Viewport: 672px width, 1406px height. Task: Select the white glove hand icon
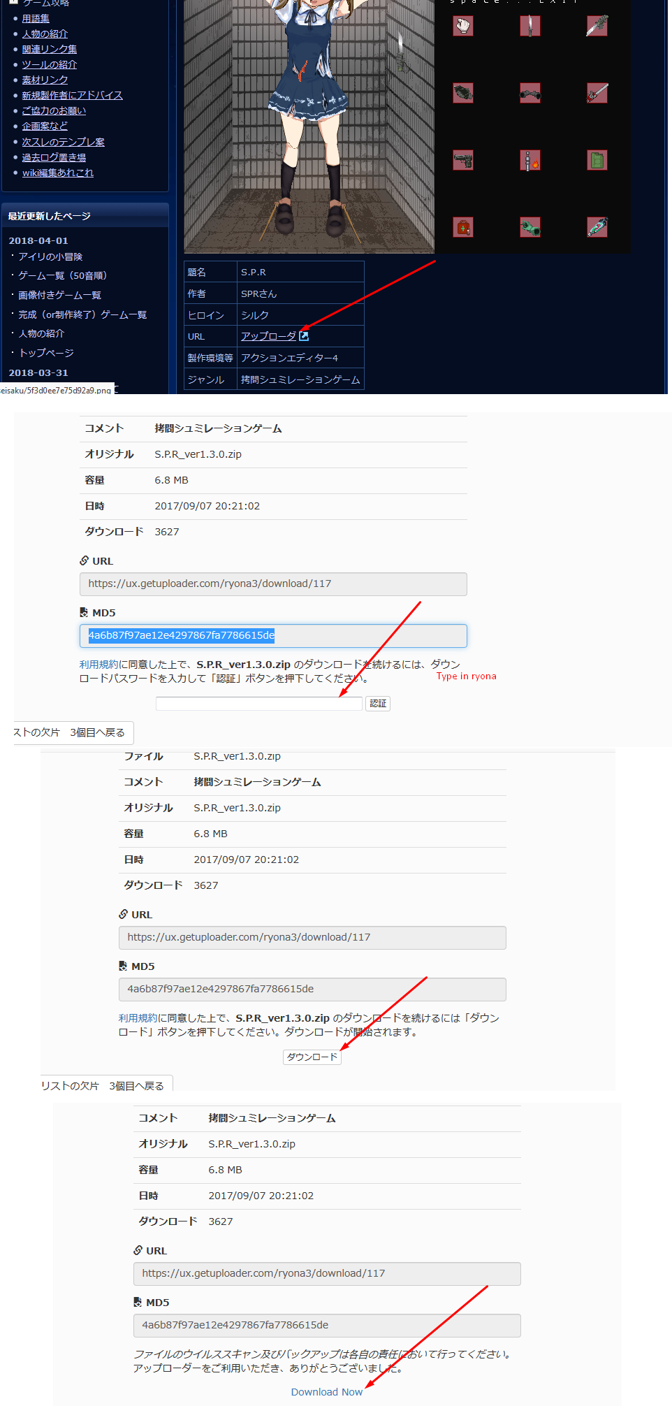tap(462, 26)
